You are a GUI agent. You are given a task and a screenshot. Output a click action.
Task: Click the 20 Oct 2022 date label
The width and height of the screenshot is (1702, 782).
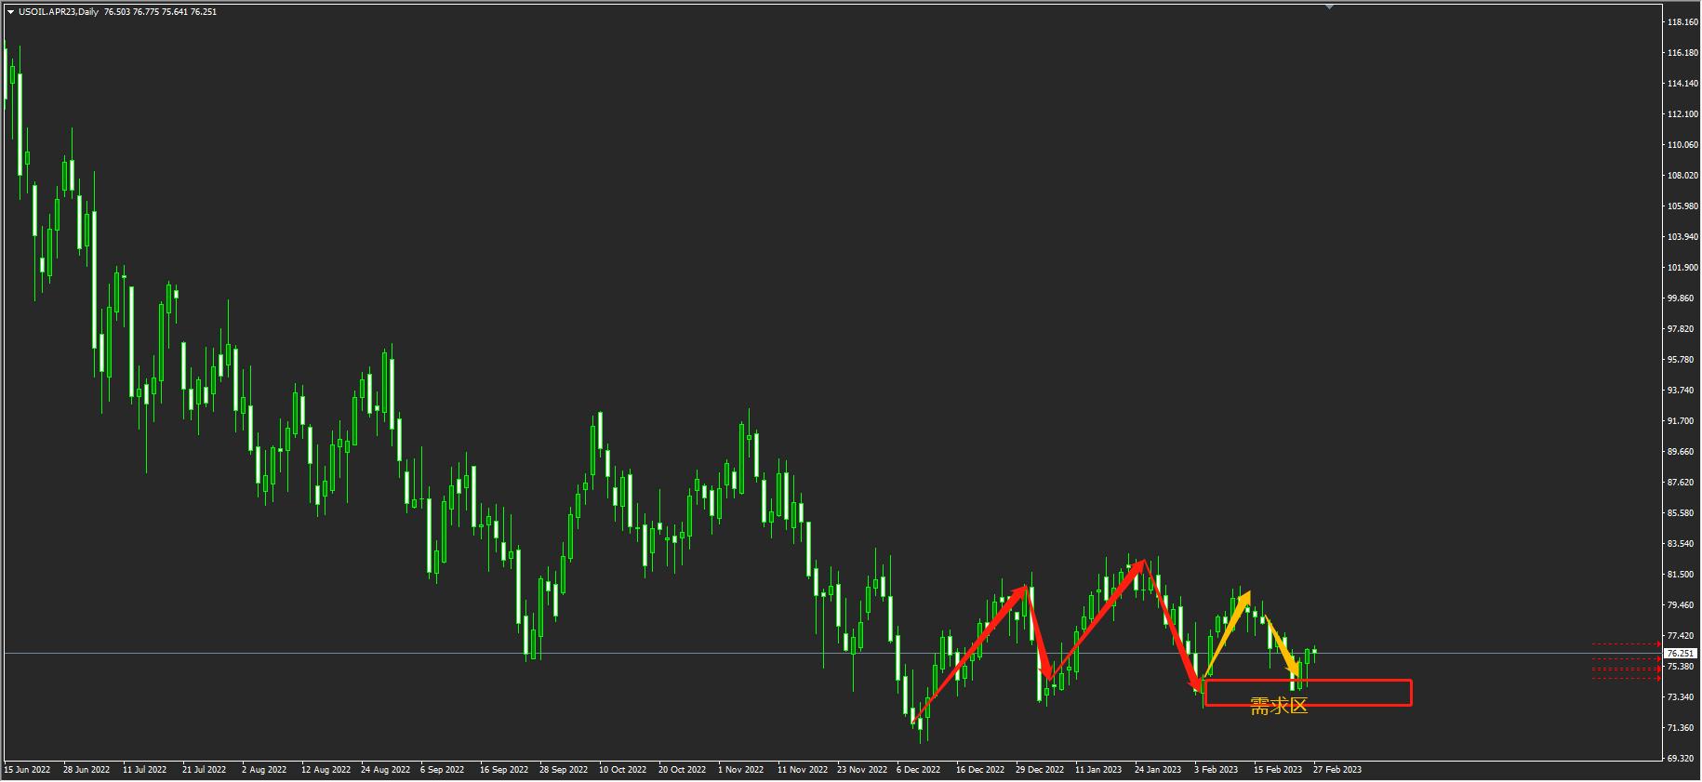point(683,770)
